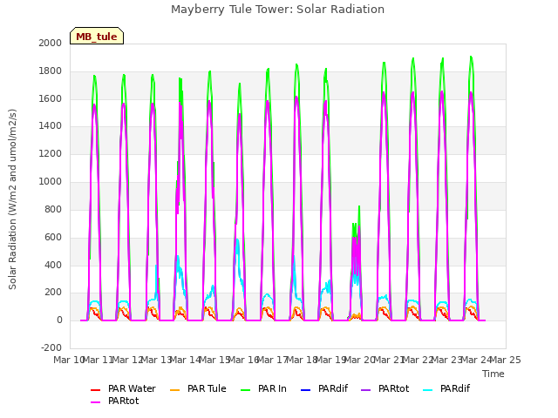This screenshot has width=558, height=418.
Task: Click the 'Mar 21' x-axis date label
Action: coord(389,360)
